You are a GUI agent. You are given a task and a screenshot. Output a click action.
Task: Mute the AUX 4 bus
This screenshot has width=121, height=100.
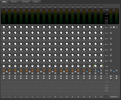coord(111,44)
